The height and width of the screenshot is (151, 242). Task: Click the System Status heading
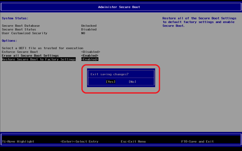click(x=15, y=18)
